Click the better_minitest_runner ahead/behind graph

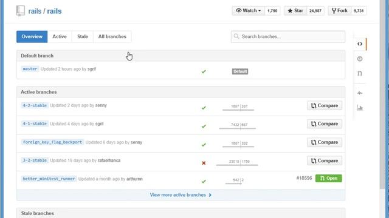click(x=235, y=181)
